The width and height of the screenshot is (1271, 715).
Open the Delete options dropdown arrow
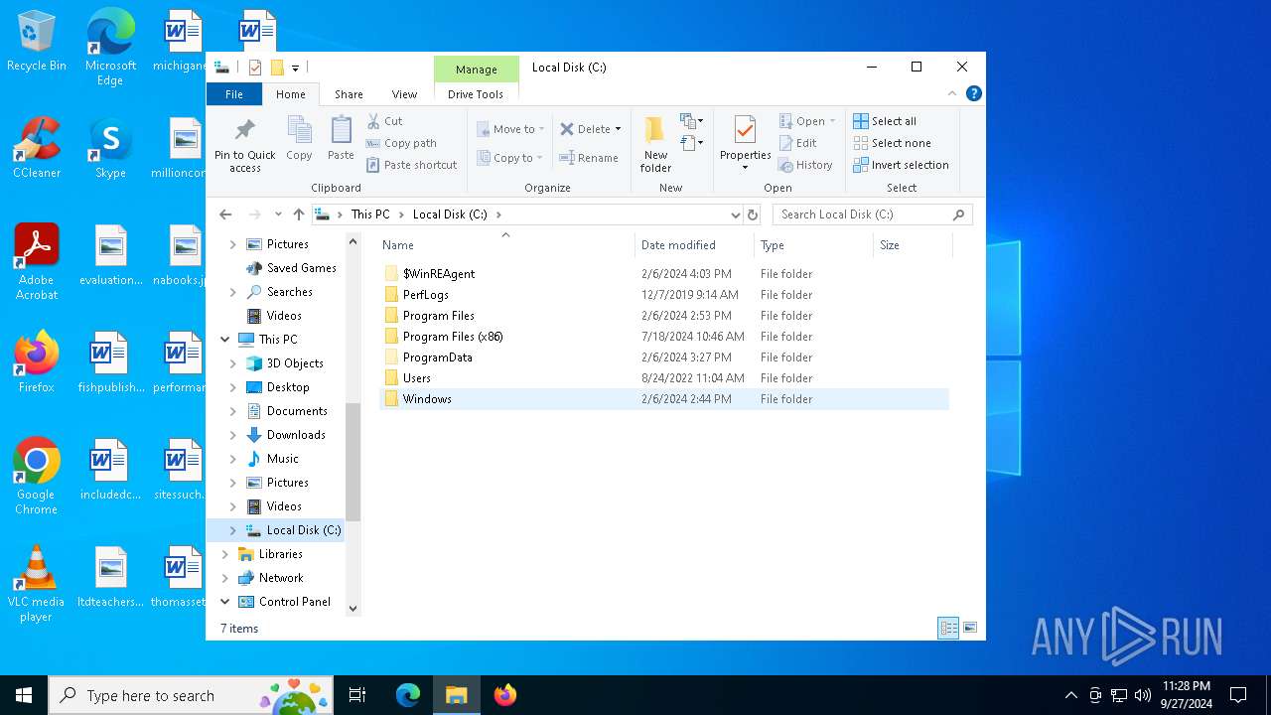click(x=618, y=129)
